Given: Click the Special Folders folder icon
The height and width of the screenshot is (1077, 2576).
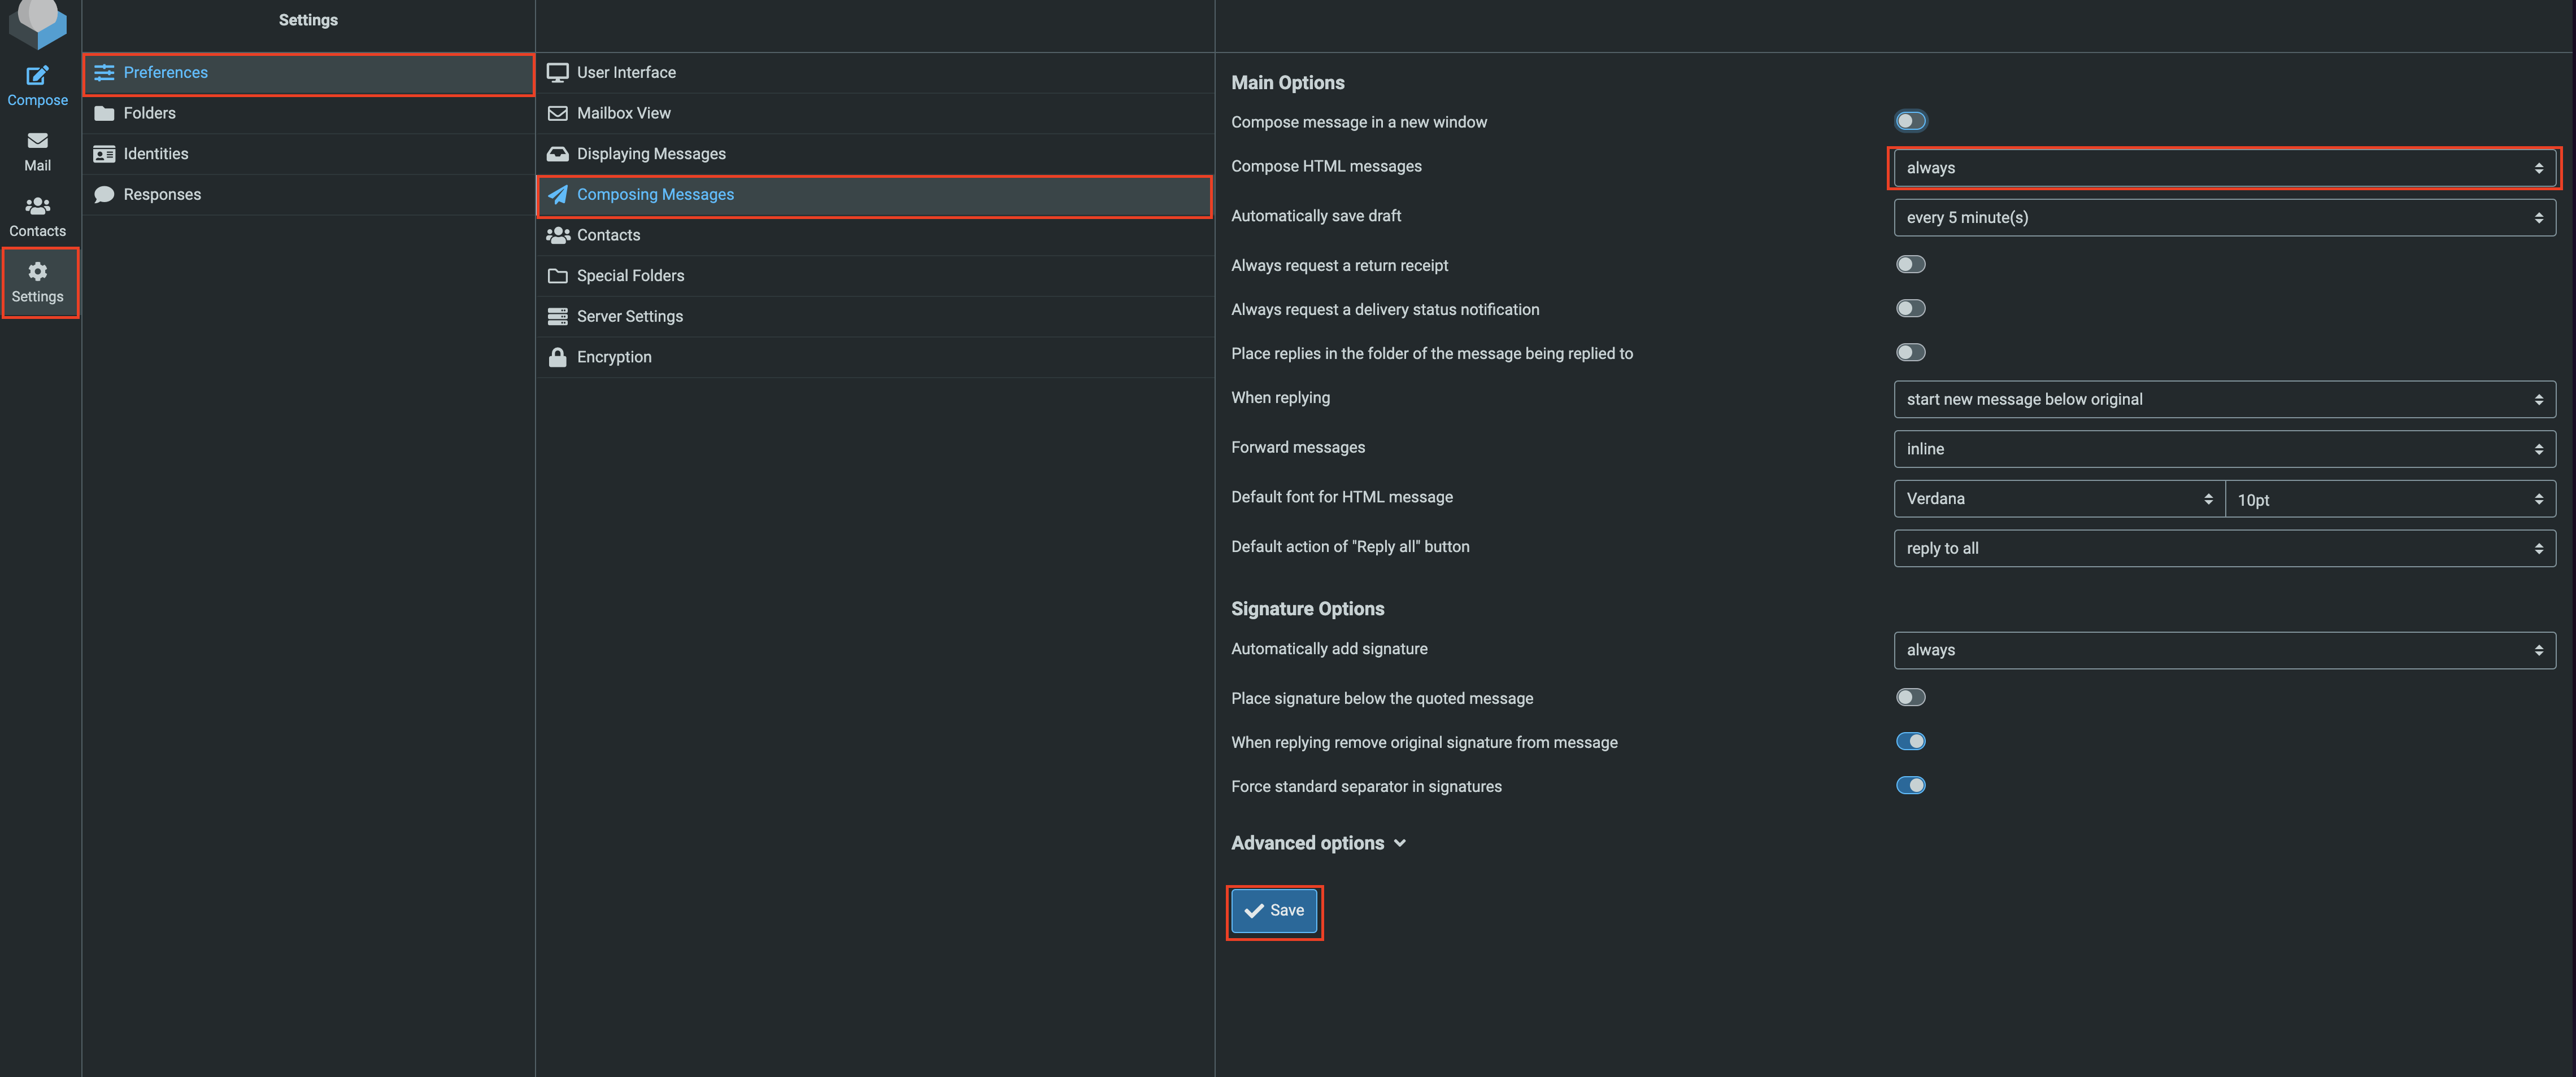Looking at the screenshot, I should click(558, 276).
